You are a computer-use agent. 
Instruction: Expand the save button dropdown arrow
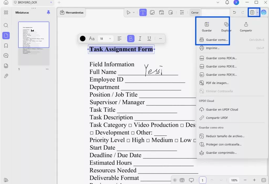point(257,12)
